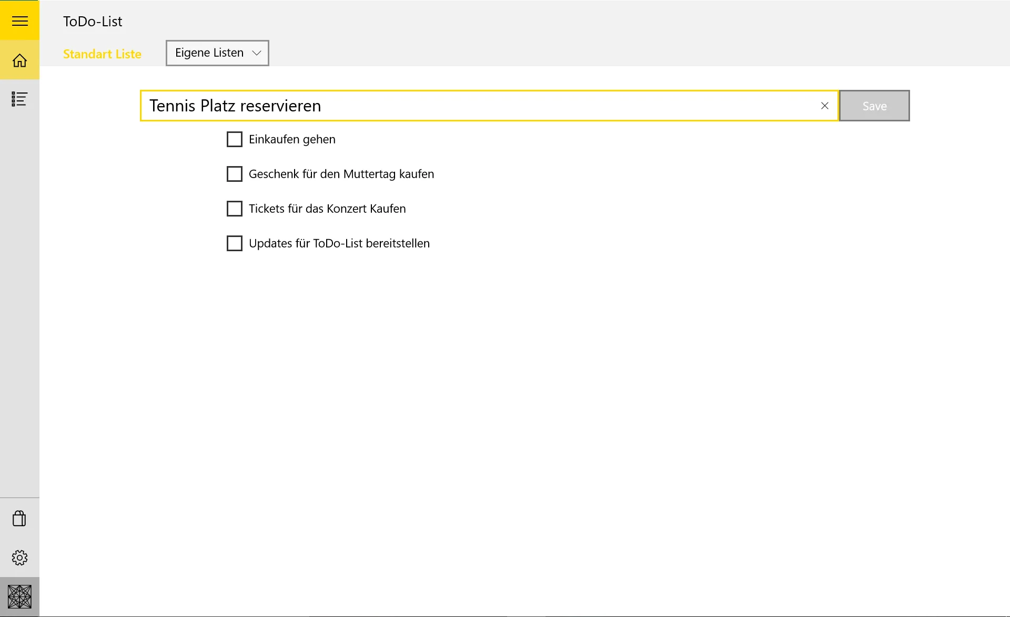
Task: Open settings gear in the sidebar
Action: [x=19, y=558]
